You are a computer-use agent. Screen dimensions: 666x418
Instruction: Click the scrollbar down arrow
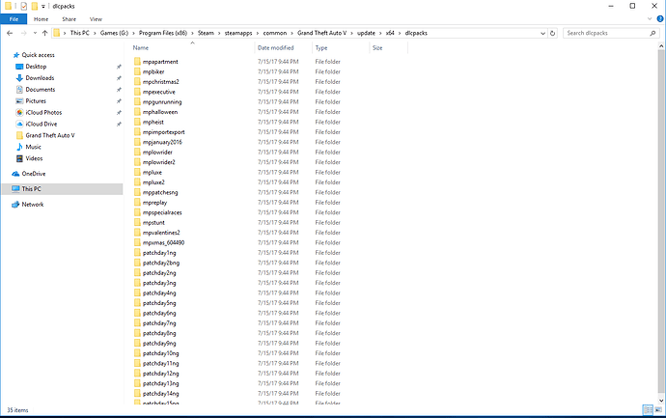tap(661, 401)
